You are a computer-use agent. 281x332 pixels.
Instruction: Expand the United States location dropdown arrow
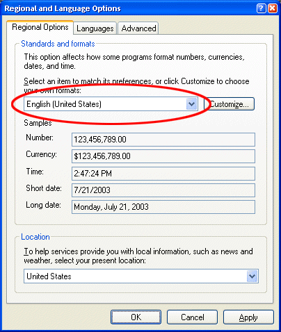coord(252,276)
